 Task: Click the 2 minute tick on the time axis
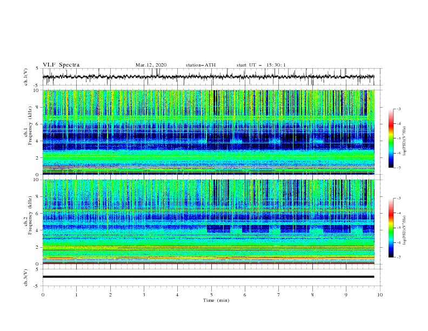tap(110, 295)
